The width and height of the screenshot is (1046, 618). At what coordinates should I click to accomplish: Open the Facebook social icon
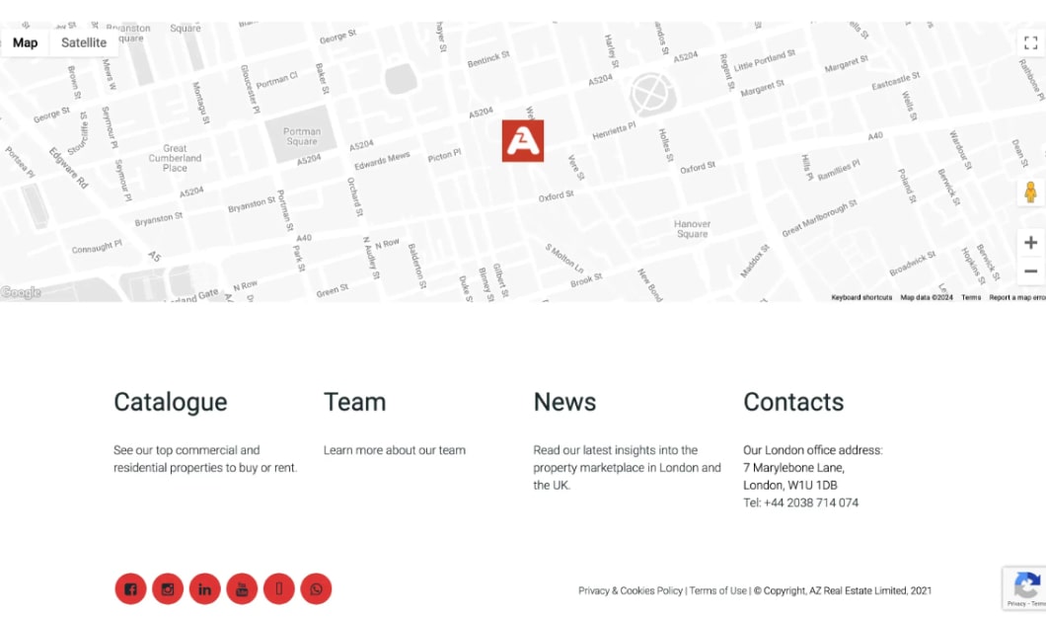point(130,588)
